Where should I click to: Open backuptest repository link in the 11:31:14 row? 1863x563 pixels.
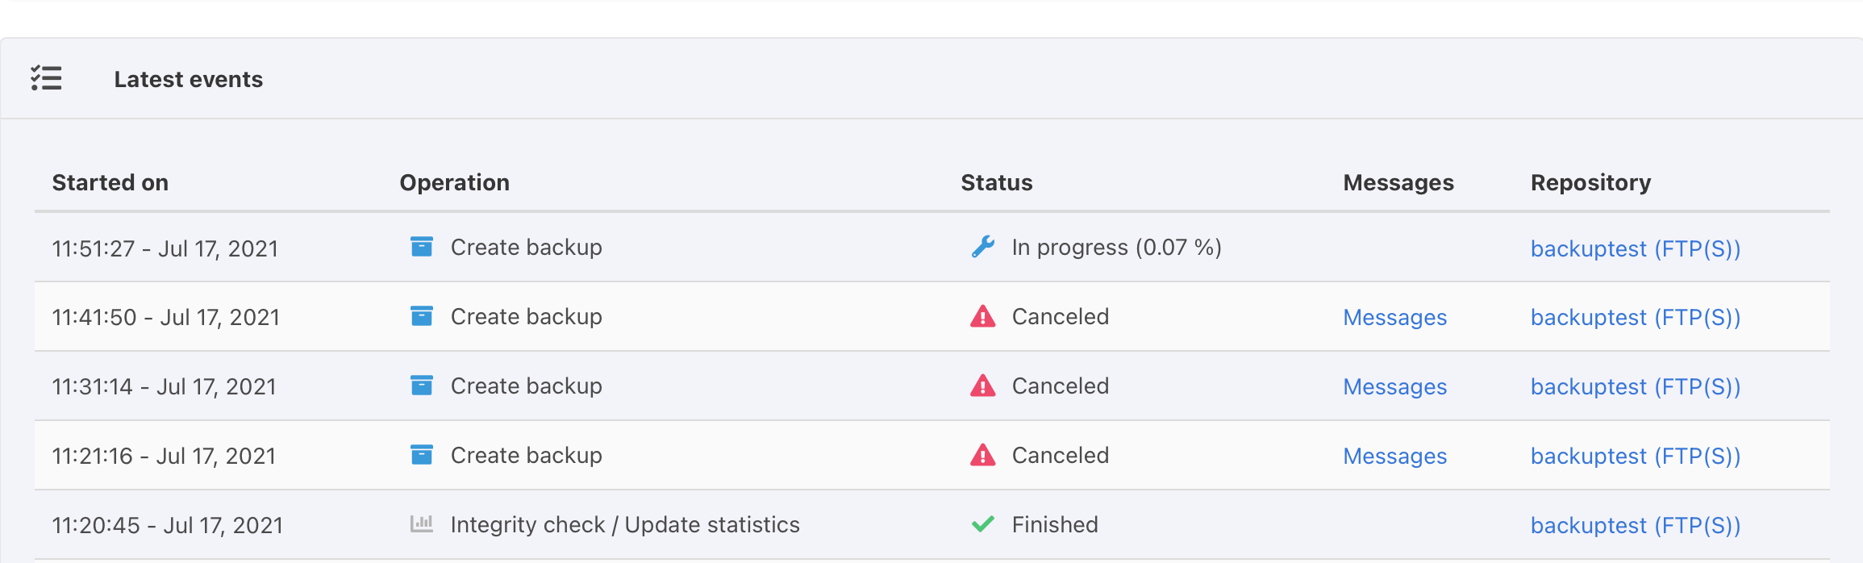pos(1635,387)
